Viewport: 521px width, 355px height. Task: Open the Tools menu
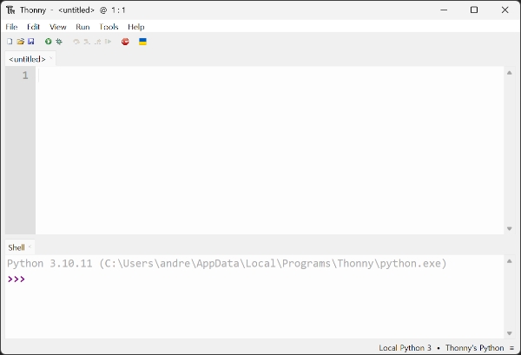pyautogui.click(x=109, y=27)
